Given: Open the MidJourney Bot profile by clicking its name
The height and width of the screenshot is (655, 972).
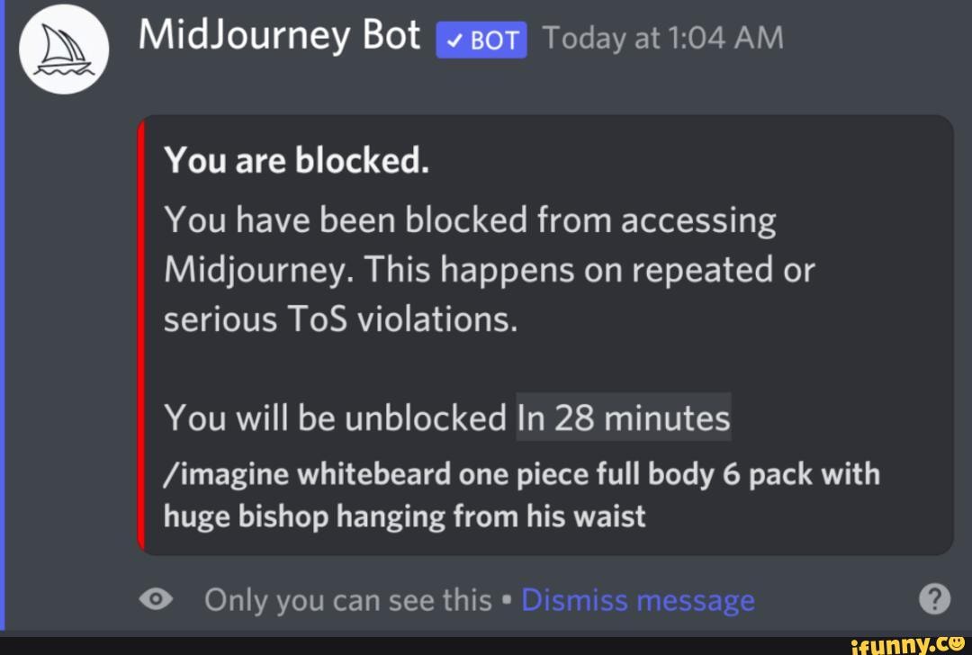Looking at the screenshot, I should (279, 34).
